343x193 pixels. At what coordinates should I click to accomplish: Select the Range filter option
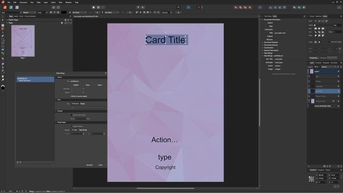click(x=83, y=103)
